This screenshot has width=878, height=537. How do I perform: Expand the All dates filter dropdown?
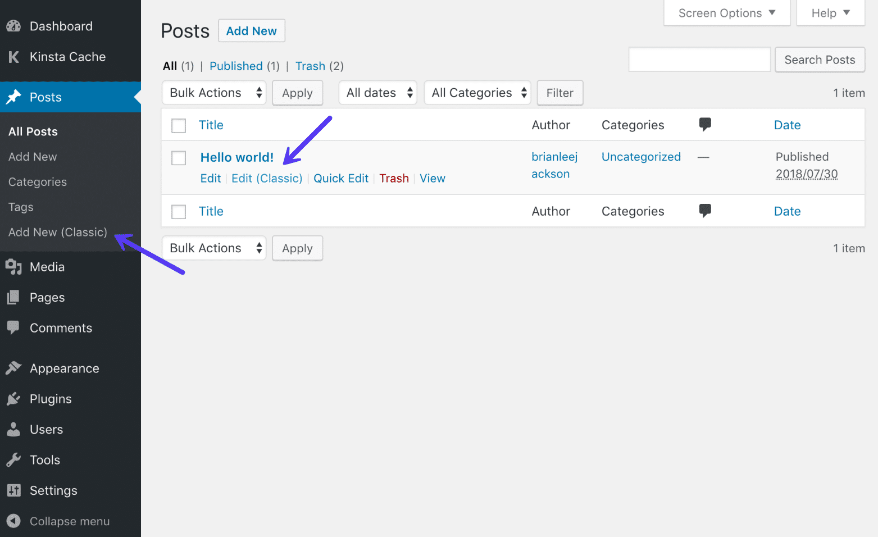coord(377,93)
